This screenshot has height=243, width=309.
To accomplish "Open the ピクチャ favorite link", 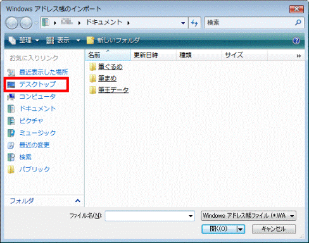I will click(x=32, y=121).
